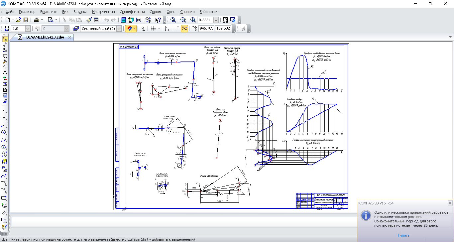Image resolution: width=454 pixels, height=242 pixels.
Task: Click the Rebuild refresh view icon
Action: [x=233, y=20]
